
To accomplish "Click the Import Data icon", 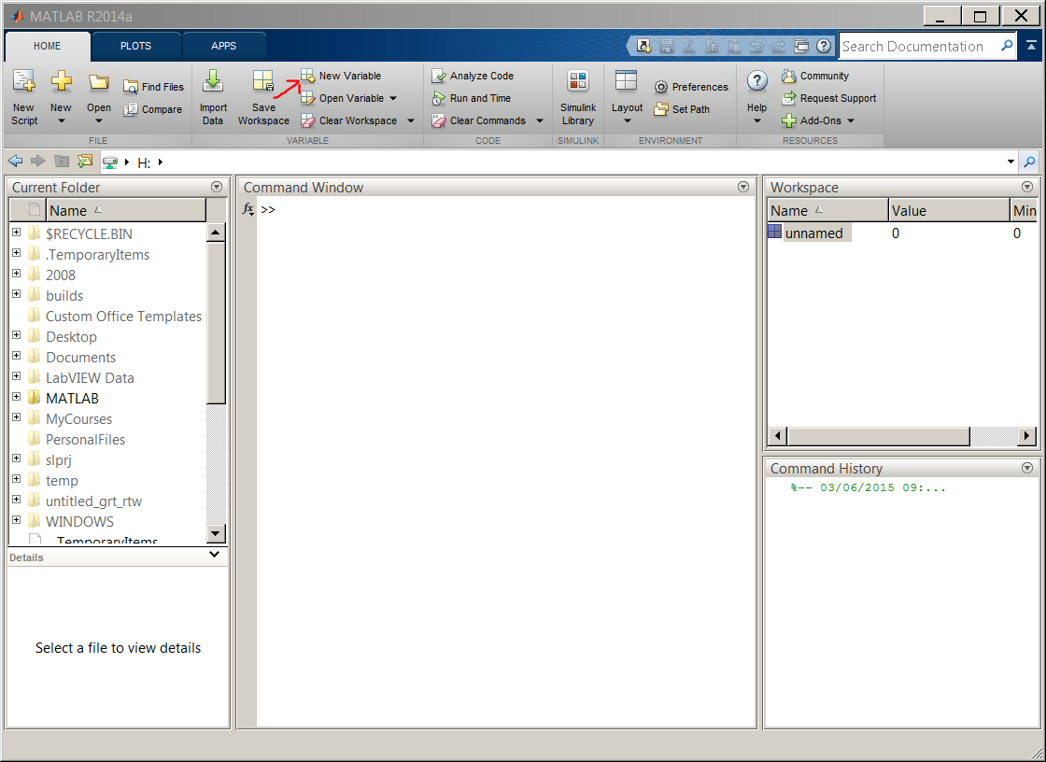I will click(x=213, y=81).
